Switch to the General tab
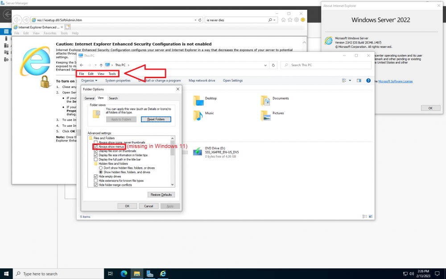This screenshot has height=279, width=446. [90, 98]
